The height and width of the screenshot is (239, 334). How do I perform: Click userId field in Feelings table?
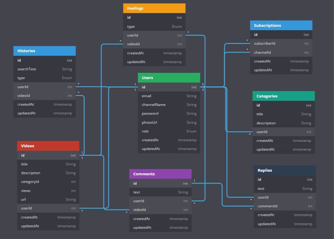click(154, 35)
